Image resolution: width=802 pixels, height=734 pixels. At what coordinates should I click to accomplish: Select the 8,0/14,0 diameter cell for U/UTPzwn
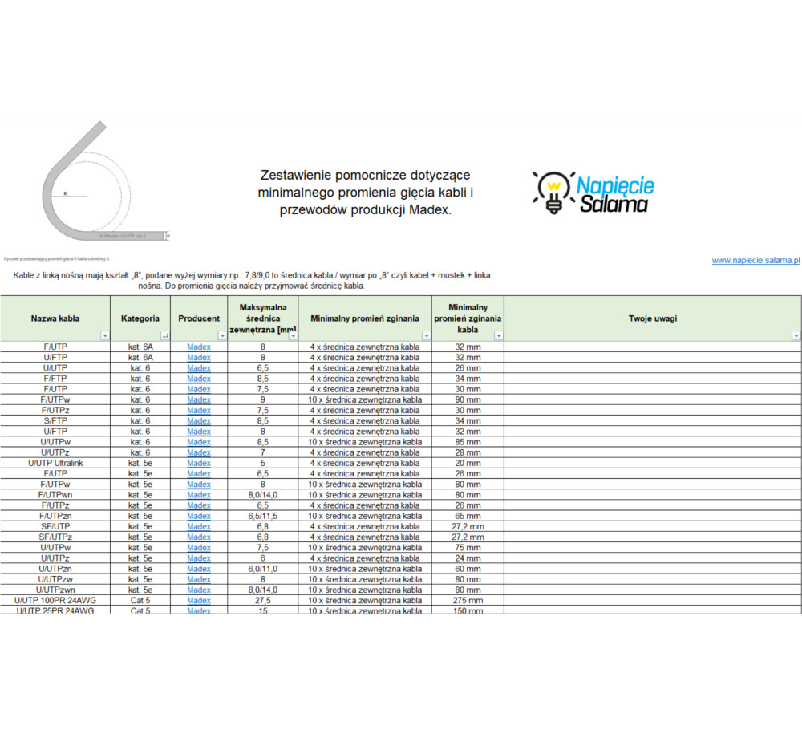pos(262,590)
